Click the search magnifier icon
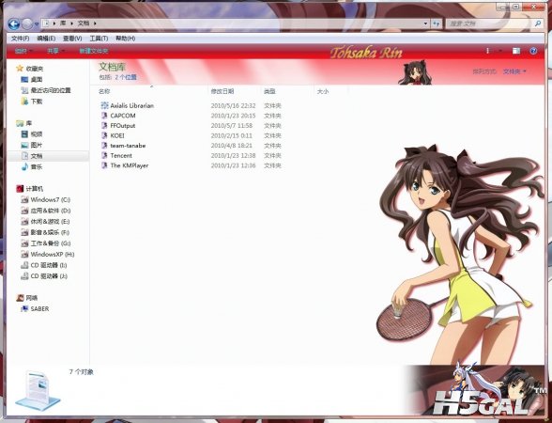Image resolution: width=552 pixels, height=423 pixels. click(538, 23)
